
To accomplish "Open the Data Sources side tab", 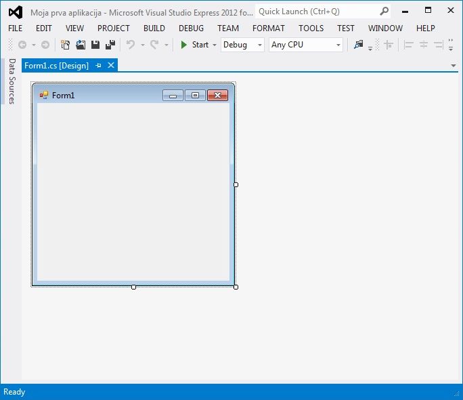I will (x=12, y=81).
